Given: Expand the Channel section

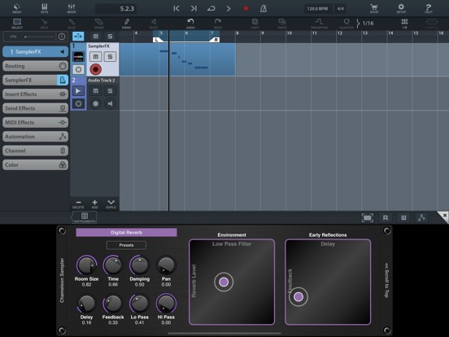Looking at the screenshot, I should [35, 151].
